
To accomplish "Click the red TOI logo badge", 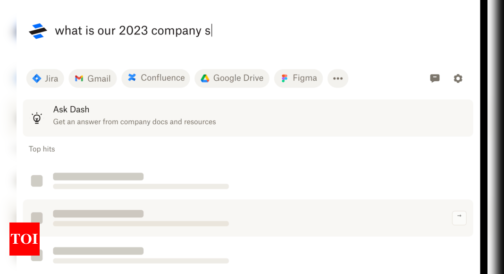I will click(x=25, y=239).
